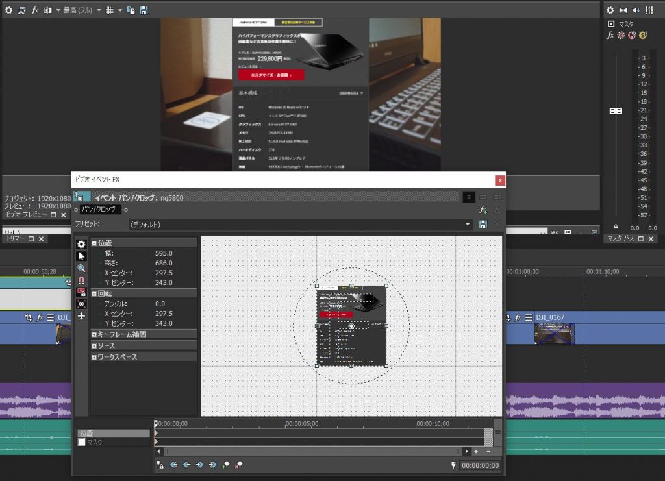665x481 pixels.
Task: Mute the master bus
Action: 632,35
